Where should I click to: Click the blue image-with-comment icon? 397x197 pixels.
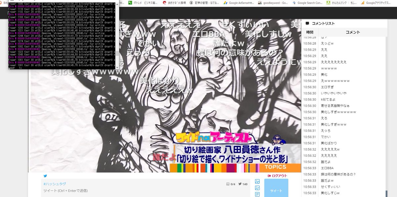tap(257, 187)
